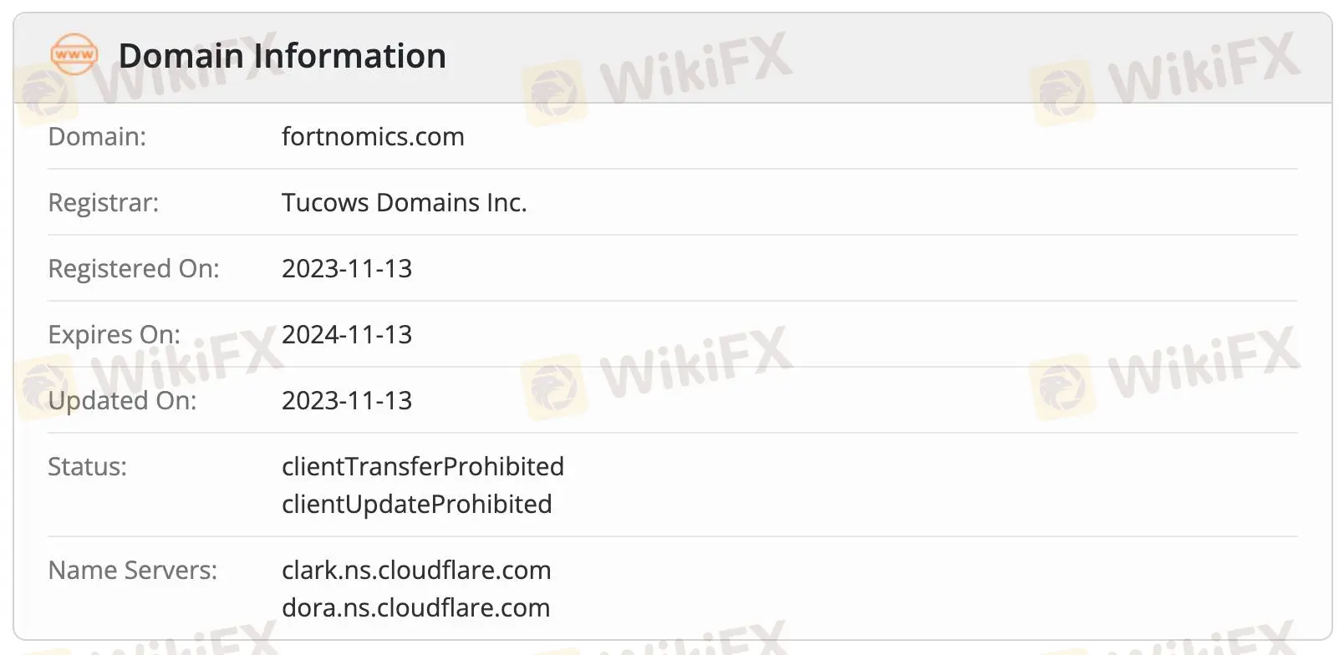Click the Expires On date 2024-11-13

pos(347,334)
